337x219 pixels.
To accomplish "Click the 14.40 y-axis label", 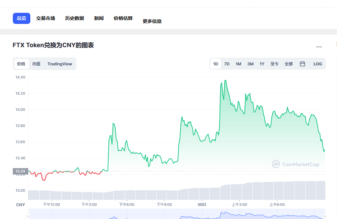I will point(20,77).
